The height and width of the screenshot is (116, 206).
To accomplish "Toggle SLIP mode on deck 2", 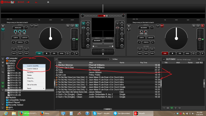I will point(158,26).
